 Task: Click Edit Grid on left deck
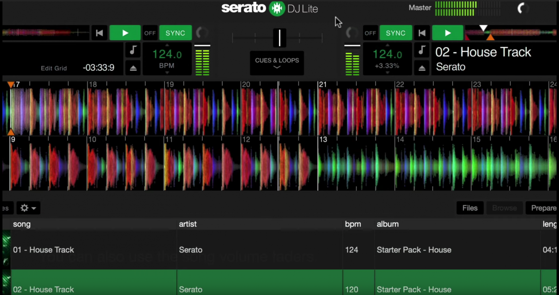[54, 68]
